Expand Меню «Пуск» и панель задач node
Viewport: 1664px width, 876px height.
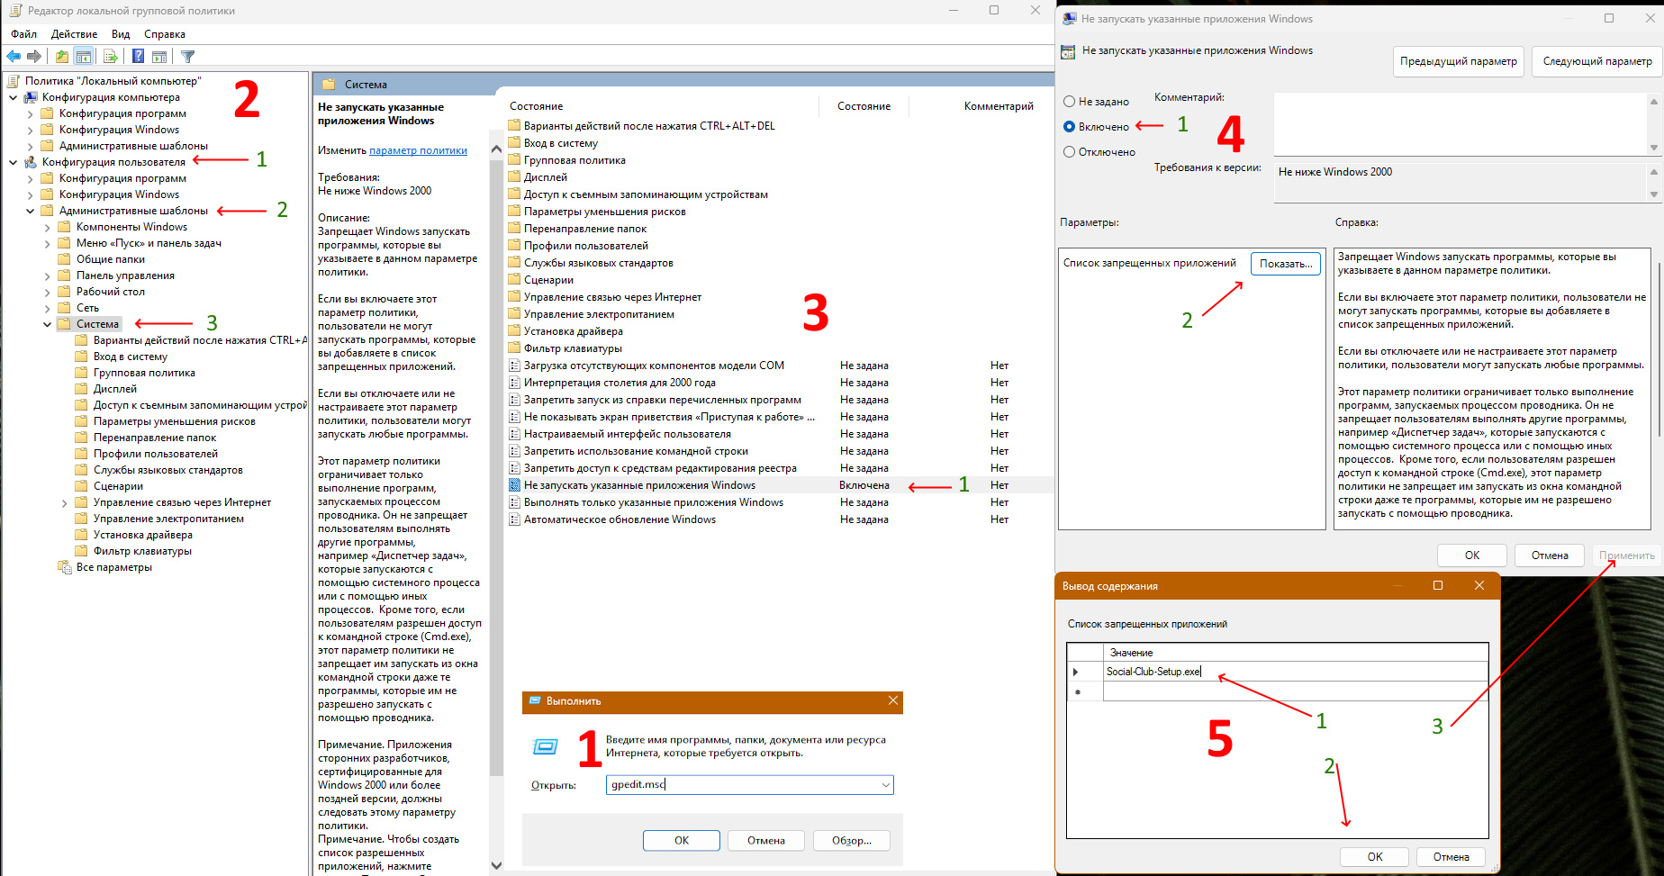pos(48,243)
